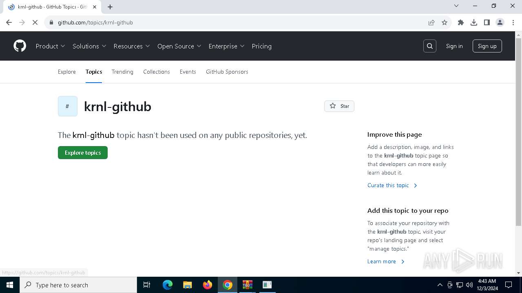Open File Explorer from the taskbar
Image resolution: width=522 pixels, height=293 pixels.
click(188, 285)
